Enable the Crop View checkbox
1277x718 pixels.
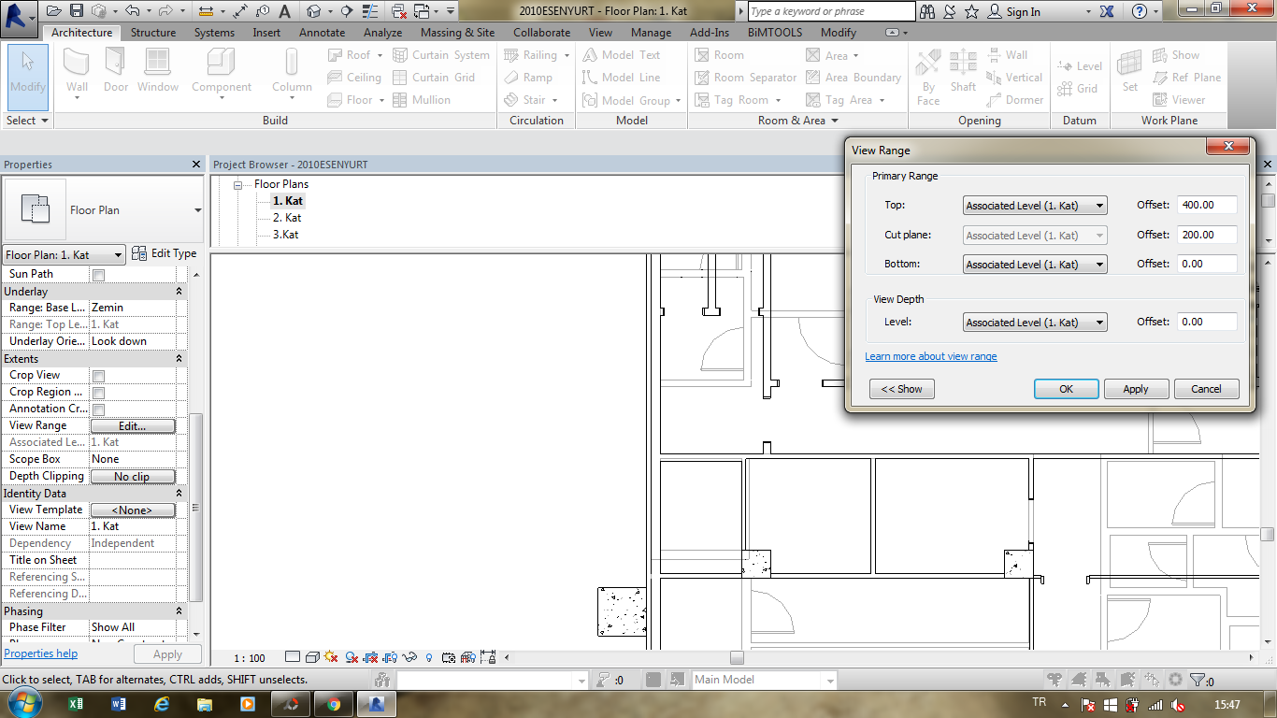(98, 376)
